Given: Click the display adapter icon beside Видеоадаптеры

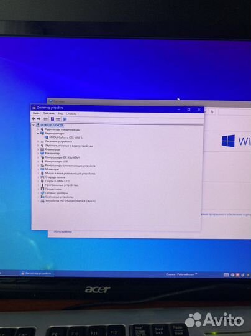Looking at the screenshot, I should 42,133.
